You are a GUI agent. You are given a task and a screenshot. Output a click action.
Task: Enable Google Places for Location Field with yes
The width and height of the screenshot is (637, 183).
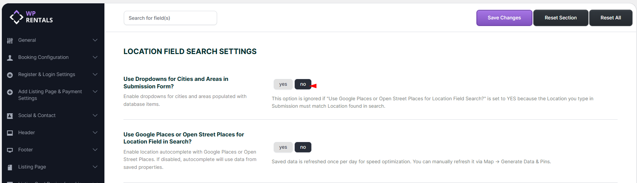click(x=283, y=147)
